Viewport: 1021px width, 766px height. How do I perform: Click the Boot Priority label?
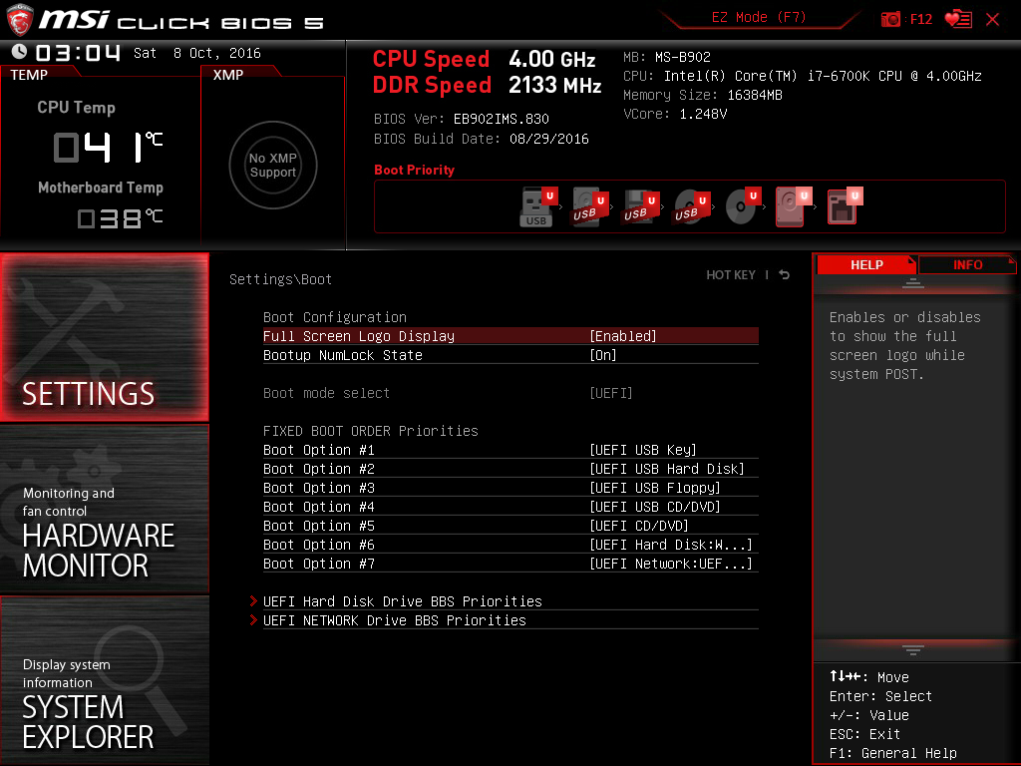point(414,170)
